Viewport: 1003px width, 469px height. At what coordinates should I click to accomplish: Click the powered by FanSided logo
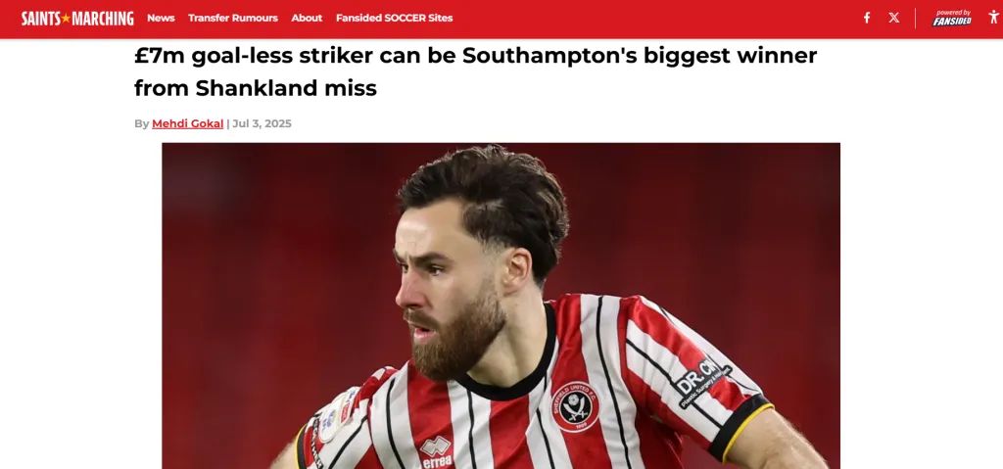click(952, 18)
